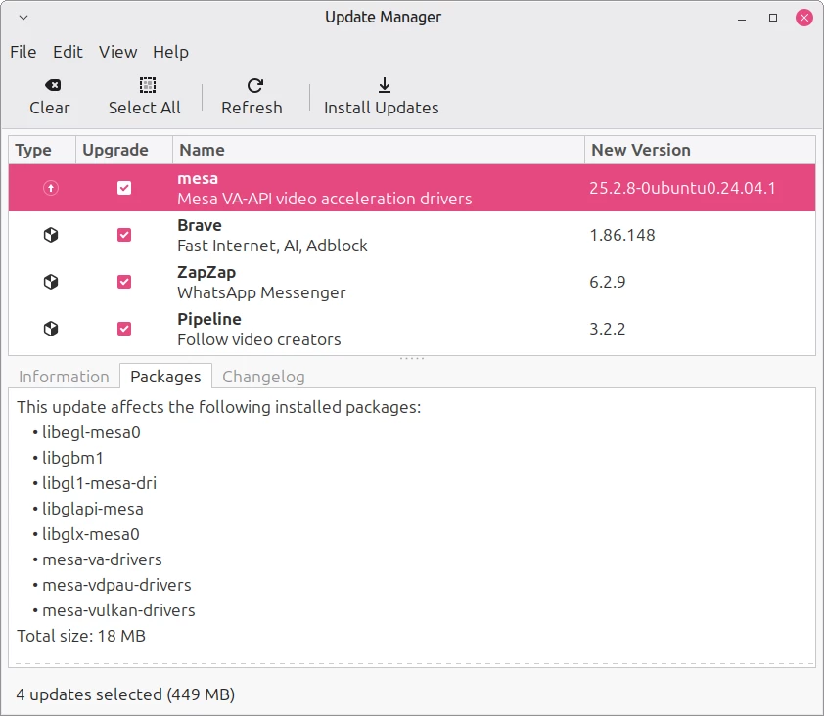Screen dimensions: 824x716
Task: Open the window menu chevron in title bar
Action: (x=23, y=18)
